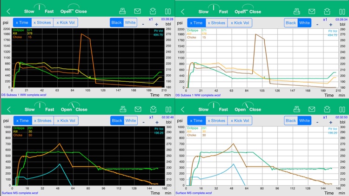Screen dimensions: 349x196
Task: Select Black theme in the black Surface MS panel
Action: (117, 120)
